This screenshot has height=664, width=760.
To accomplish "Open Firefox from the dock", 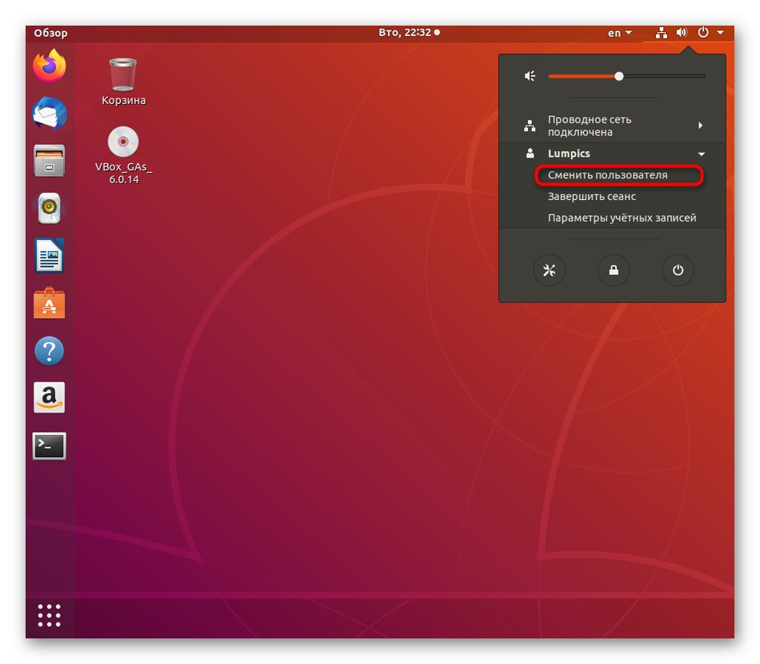I will (x=49, y=66).
